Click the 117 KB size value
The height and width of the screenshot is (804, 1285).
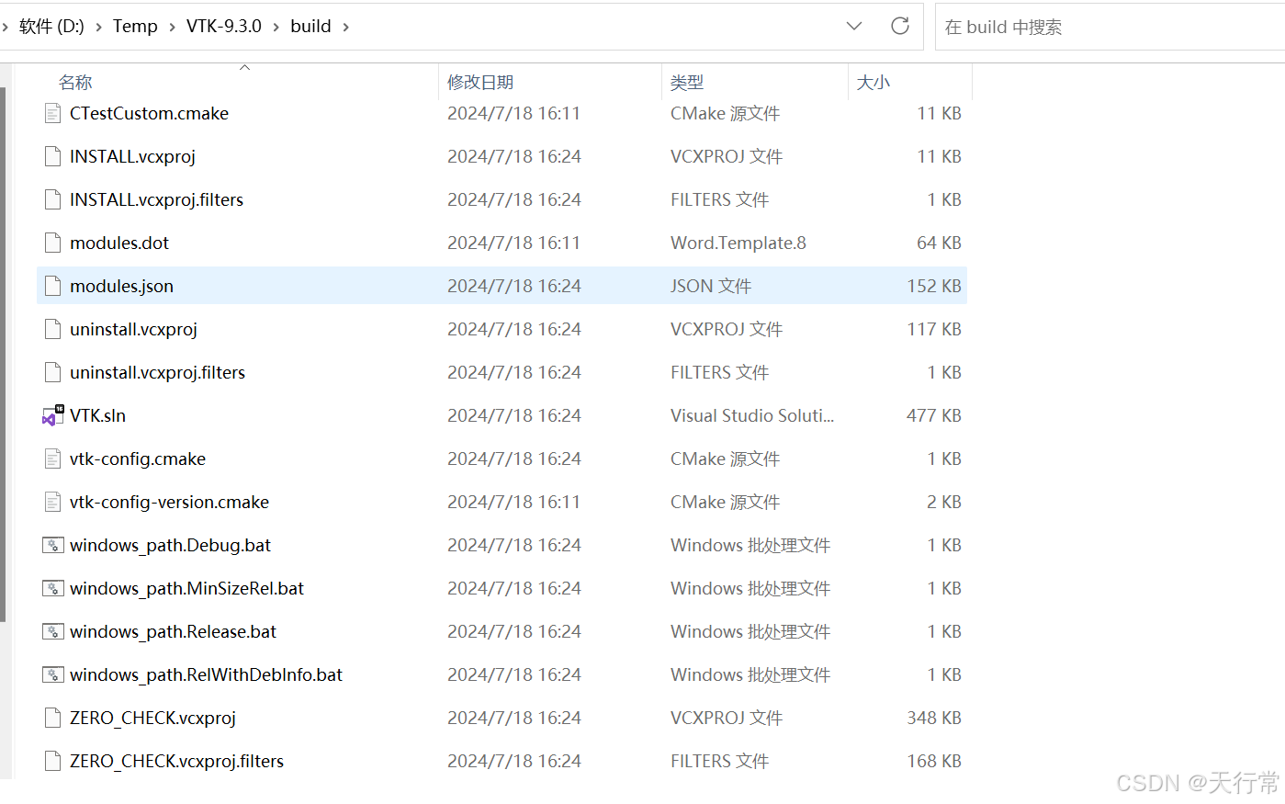tap(934, 329)
